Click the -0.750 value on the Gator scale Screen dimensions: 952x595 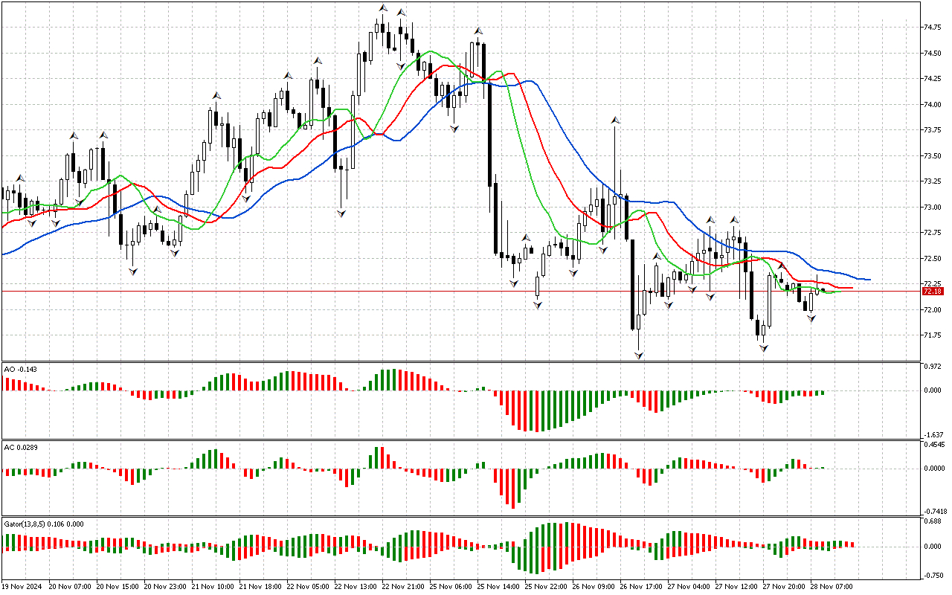[932, 575]
